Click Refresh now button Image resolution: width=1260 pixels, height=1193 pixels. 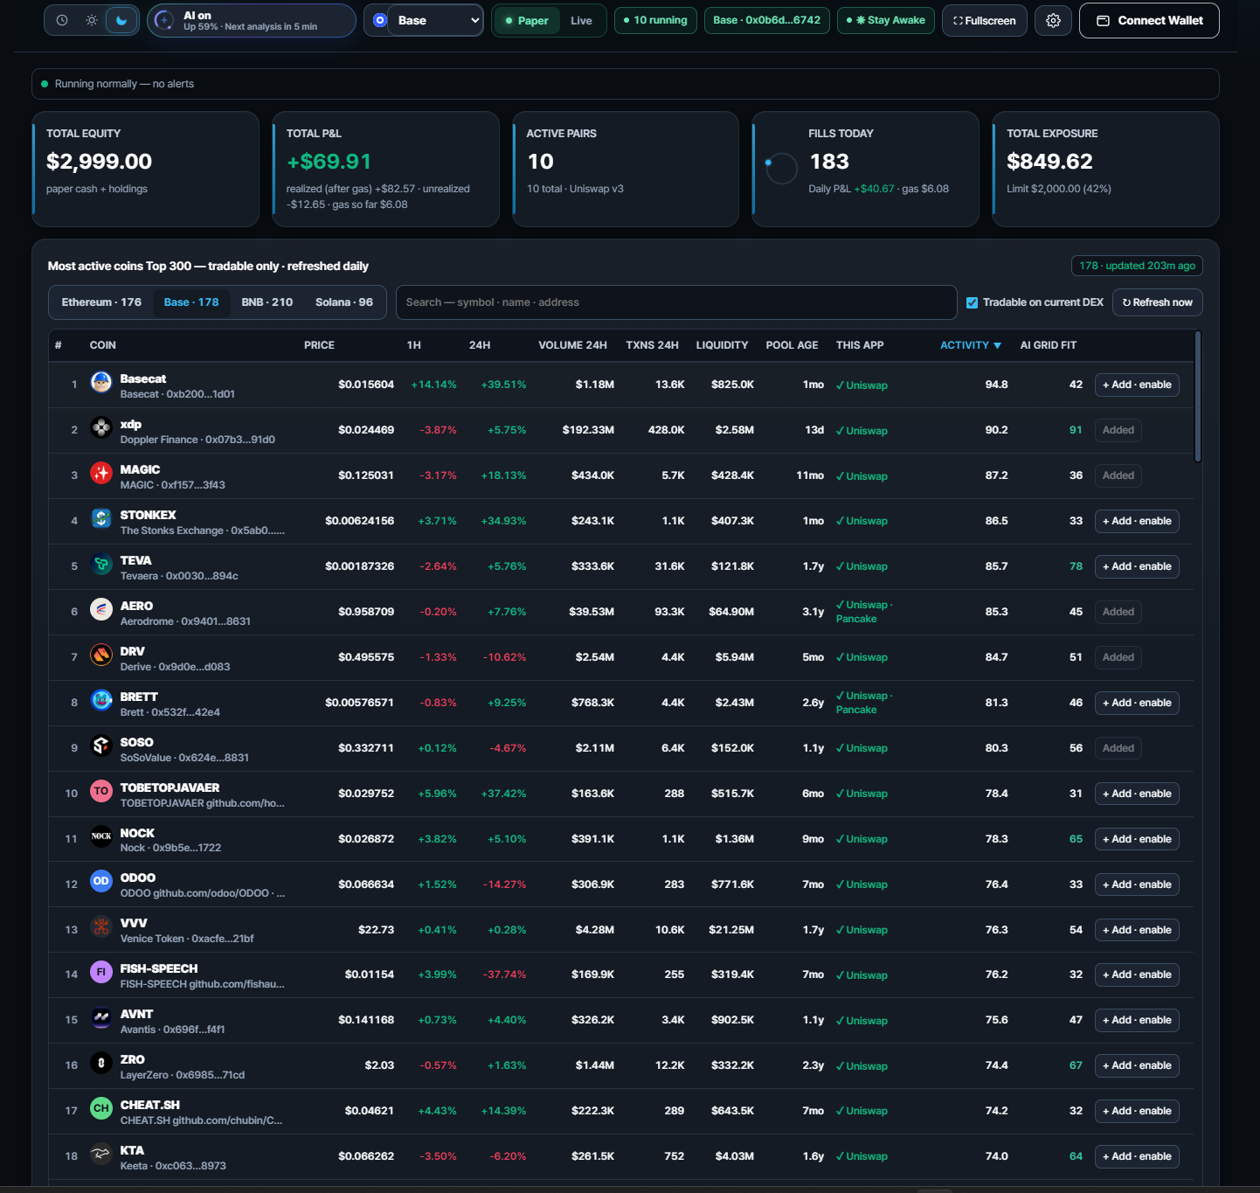[x=1157, y=302]
